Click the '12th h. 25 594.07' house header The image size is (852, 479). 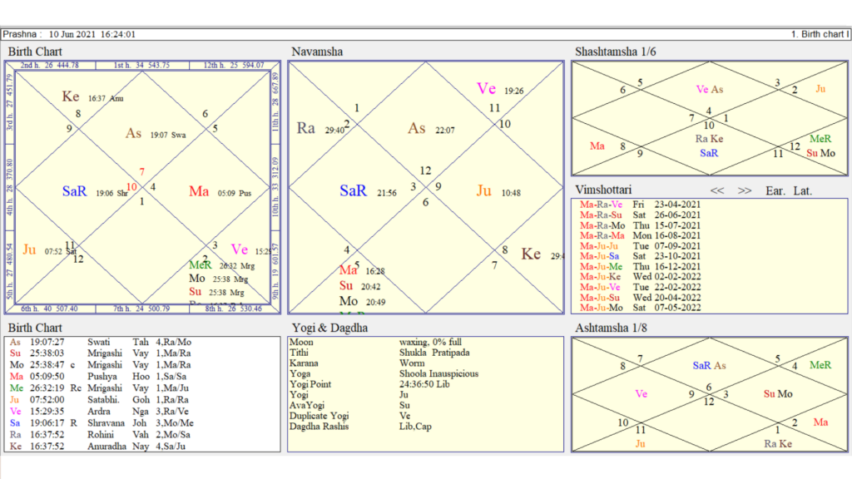coord(234,65)
